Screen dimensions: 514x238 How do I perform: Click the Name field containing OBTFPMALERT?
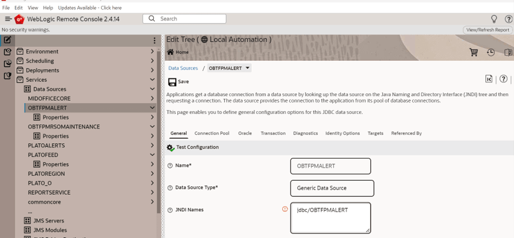[331, 166]
